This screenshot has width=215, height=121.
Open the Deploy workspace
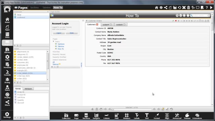[x=7, y=95]
